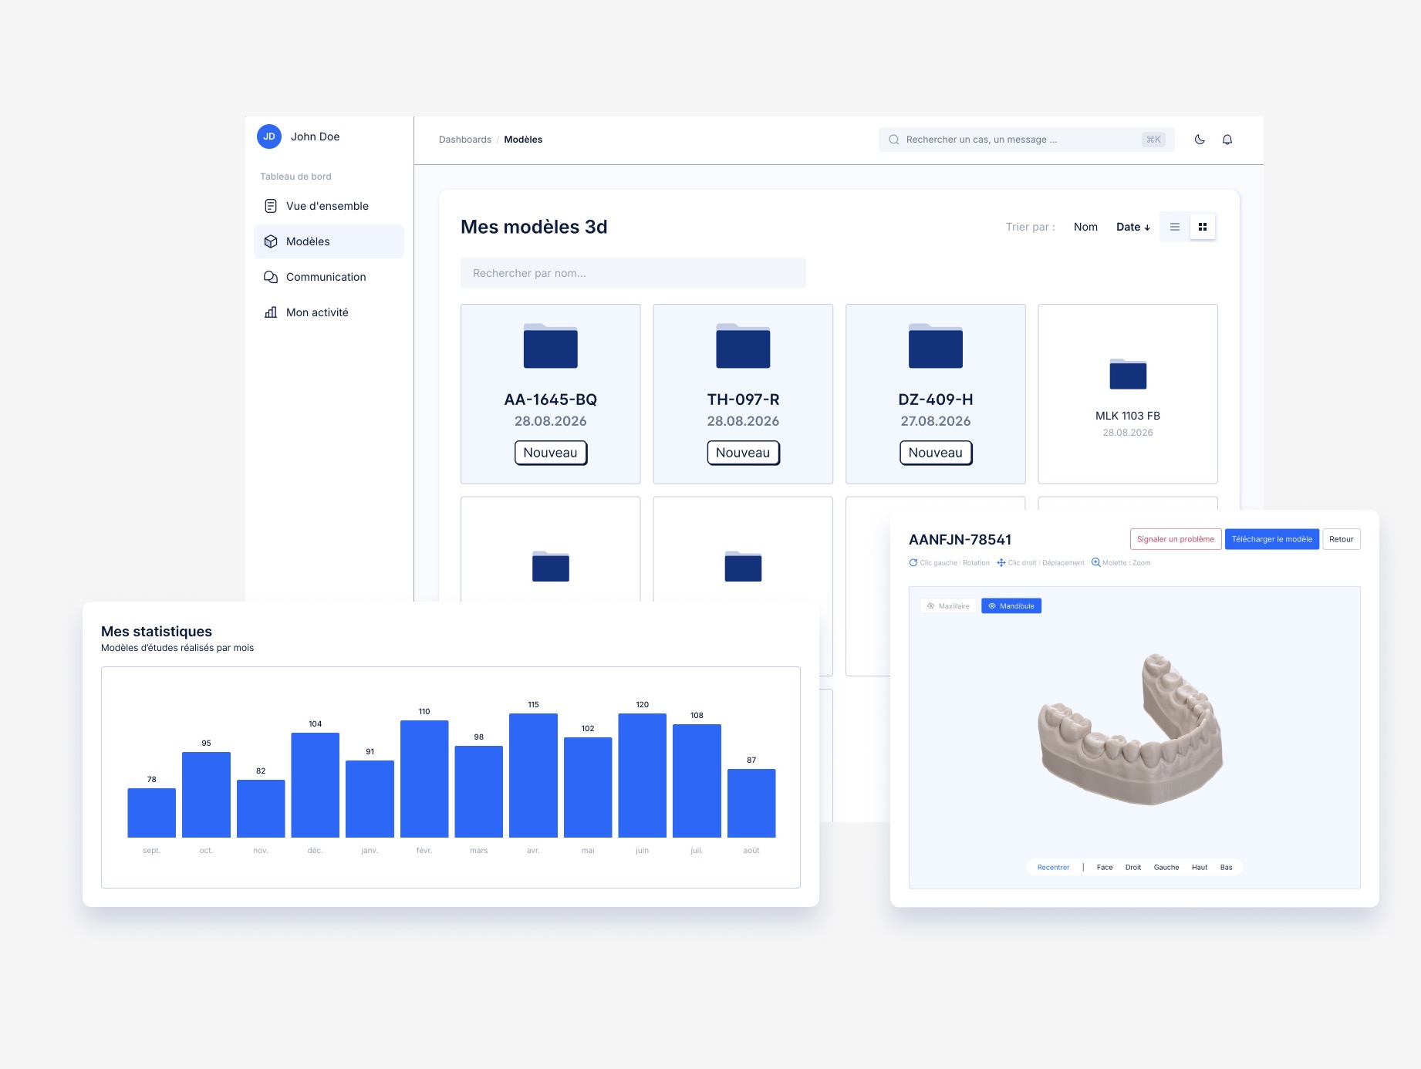
Task: Click the Mon activité chart icon
Action: [271, 312]
